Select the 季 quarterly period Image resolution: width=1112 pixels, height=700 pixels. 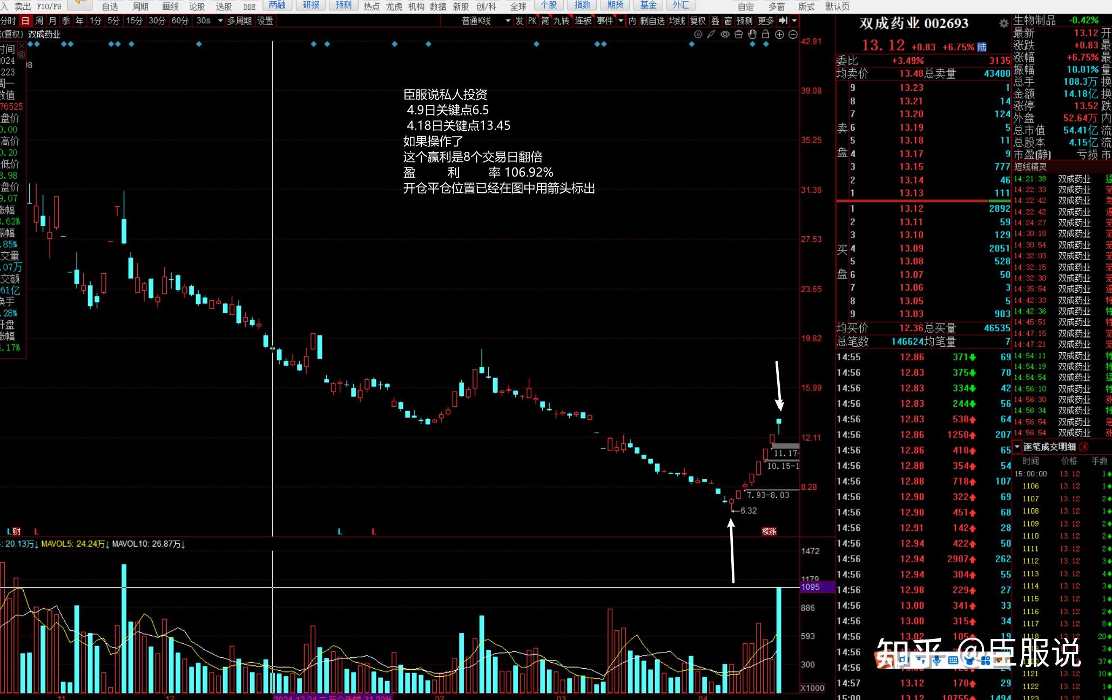coord(66,21)
